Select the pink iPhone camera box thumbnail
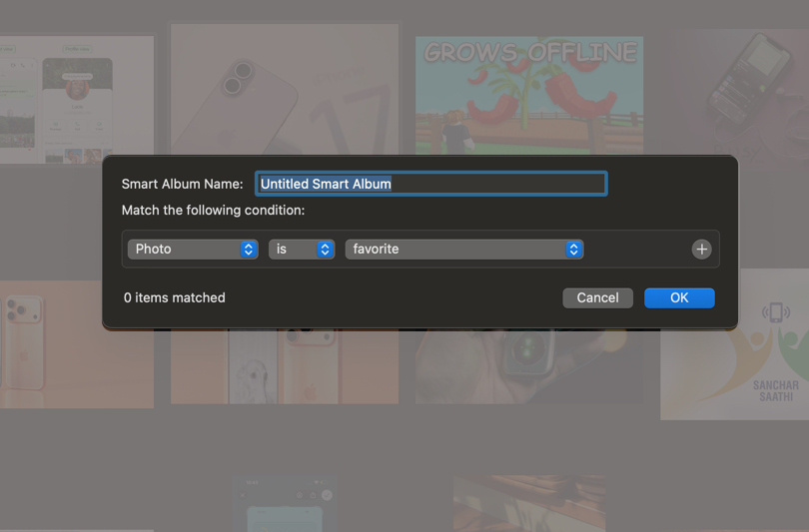Image resolution: width=809 pixels, height=532 pixels. tap(285, 89)
